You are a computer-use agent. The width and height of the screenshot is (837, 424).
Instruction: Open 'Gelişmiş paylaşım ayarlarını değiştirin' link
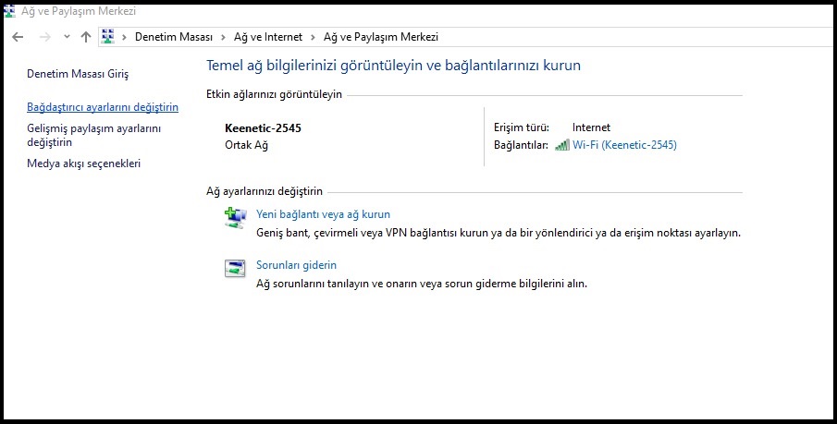[x=93, y=136]
